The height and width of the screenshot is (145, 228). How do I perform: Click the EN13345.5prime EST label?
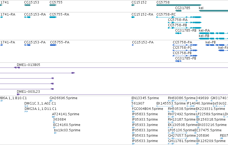(145, 98)
